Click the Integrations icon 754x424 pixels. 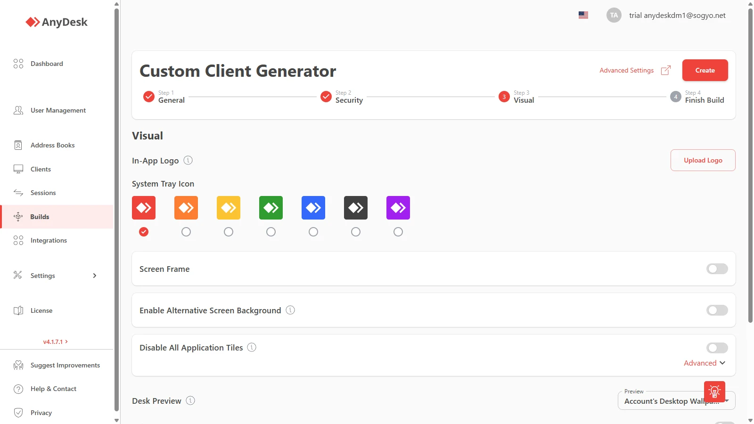point(18,240)
